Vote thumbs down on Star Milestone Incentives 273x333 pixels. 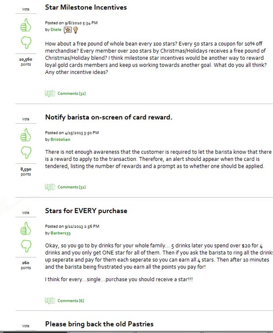pyautogui.click(x=26, y=42)
